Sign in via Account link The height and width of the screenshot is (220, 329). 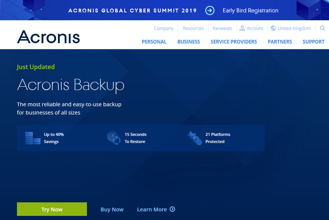(x=255, y=28)
